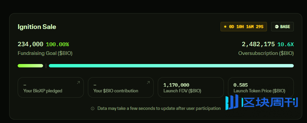Click the arrow icon on BioXP pledged card

click(x=78, y=83)
